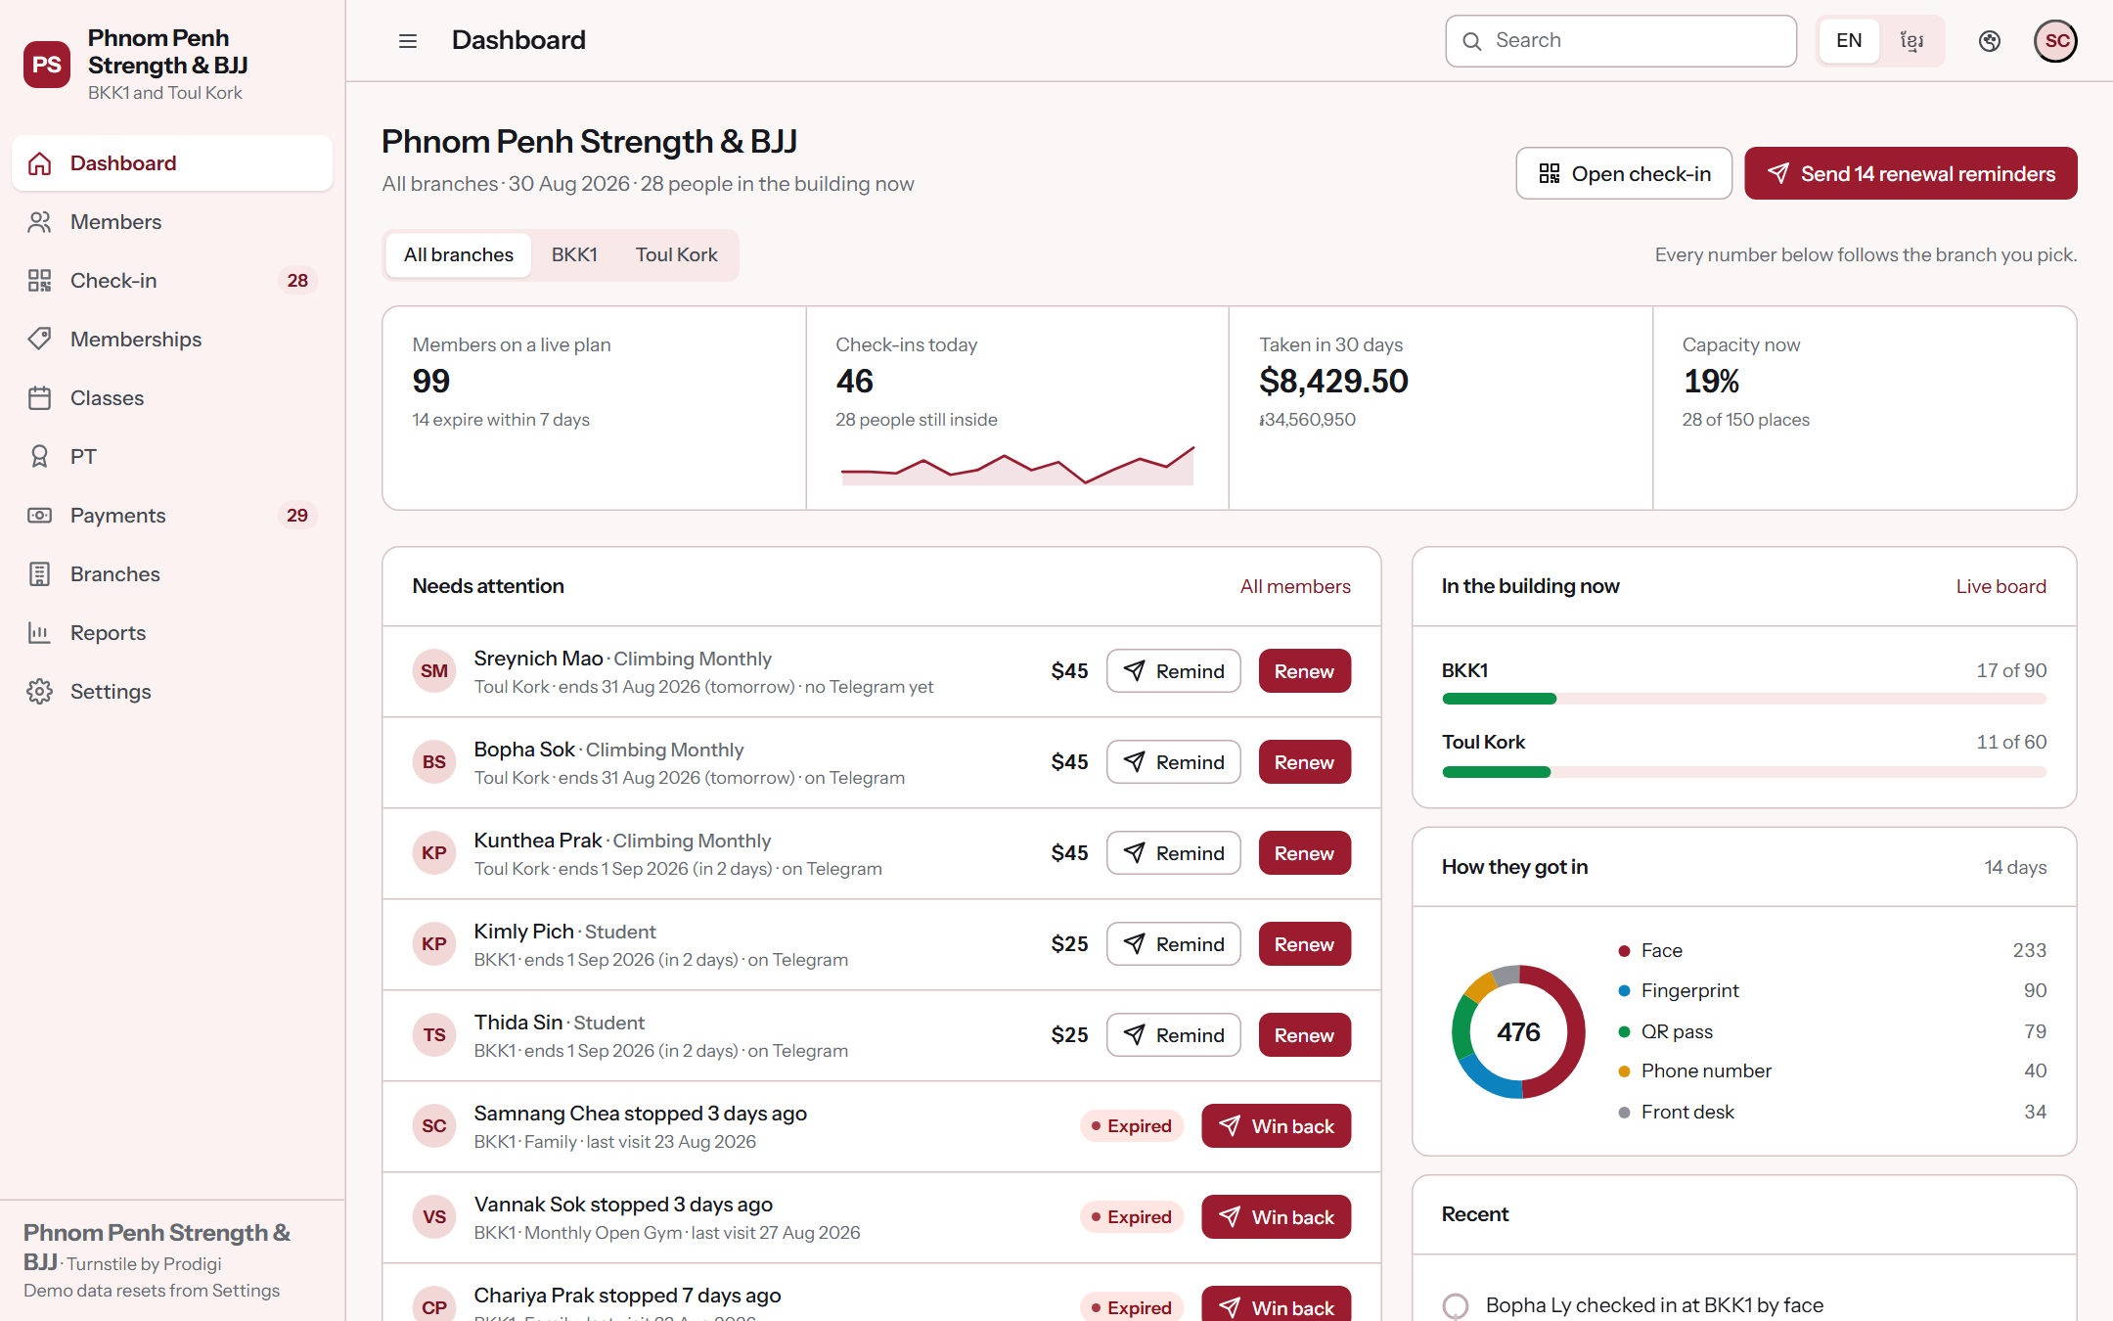Renew Kunthea Prak's plan

click(x=1305, y=853)
